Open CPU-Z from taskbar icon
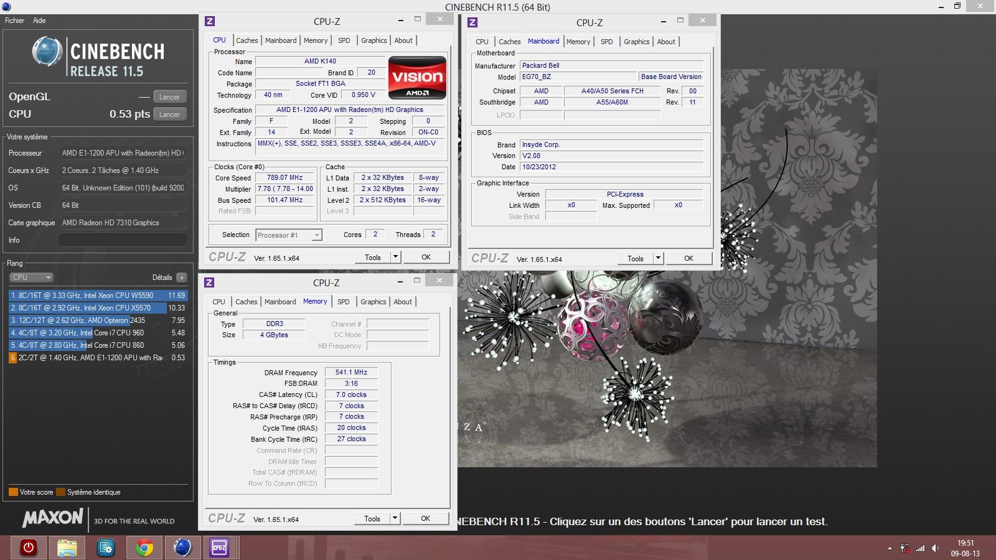 [220, 548]
